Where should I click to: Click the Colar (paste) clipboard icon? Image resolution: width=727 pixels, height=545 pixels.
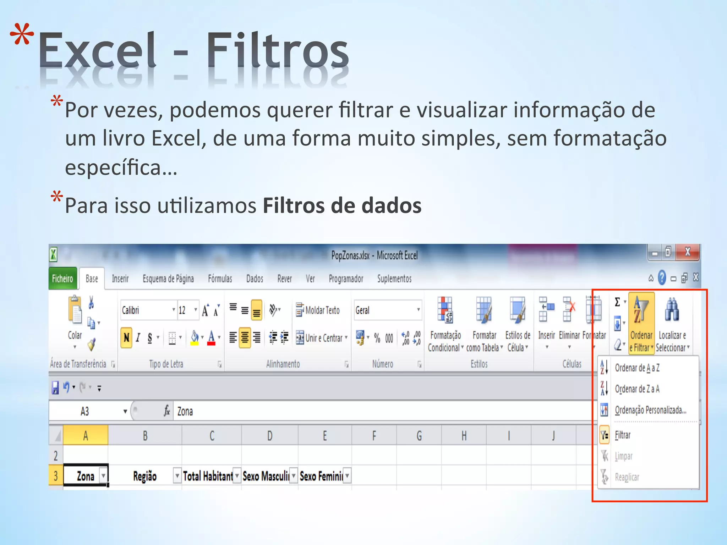tap(75, 310)
